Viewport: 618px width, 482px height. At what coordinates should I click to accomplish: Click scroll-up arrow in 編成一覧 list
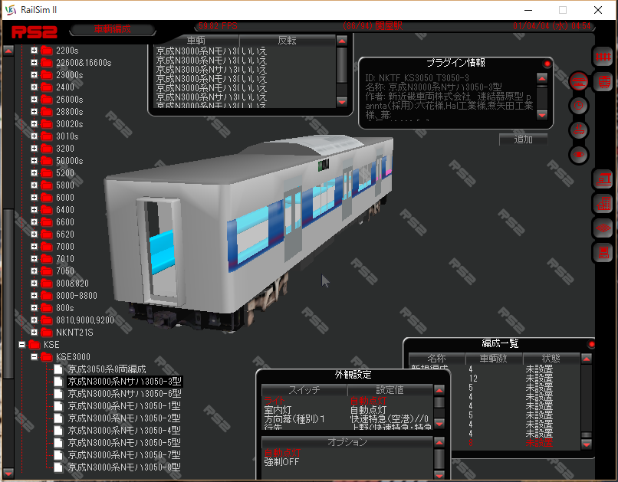click(587, 359)
